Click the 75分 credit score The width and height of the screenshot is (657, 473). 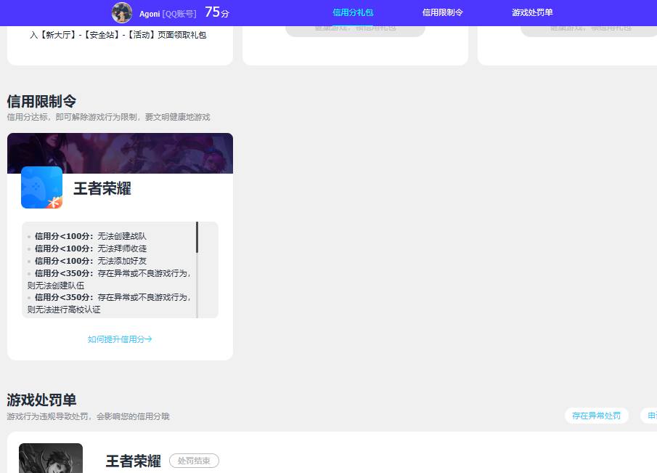tap(216, 12)
